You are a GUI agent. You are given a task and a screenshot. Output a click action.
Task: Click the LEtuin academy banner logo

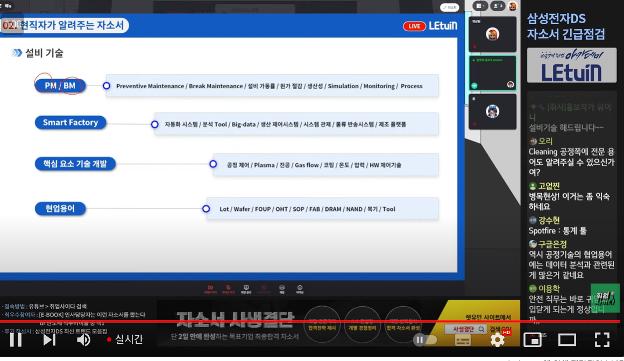[571, 65]
